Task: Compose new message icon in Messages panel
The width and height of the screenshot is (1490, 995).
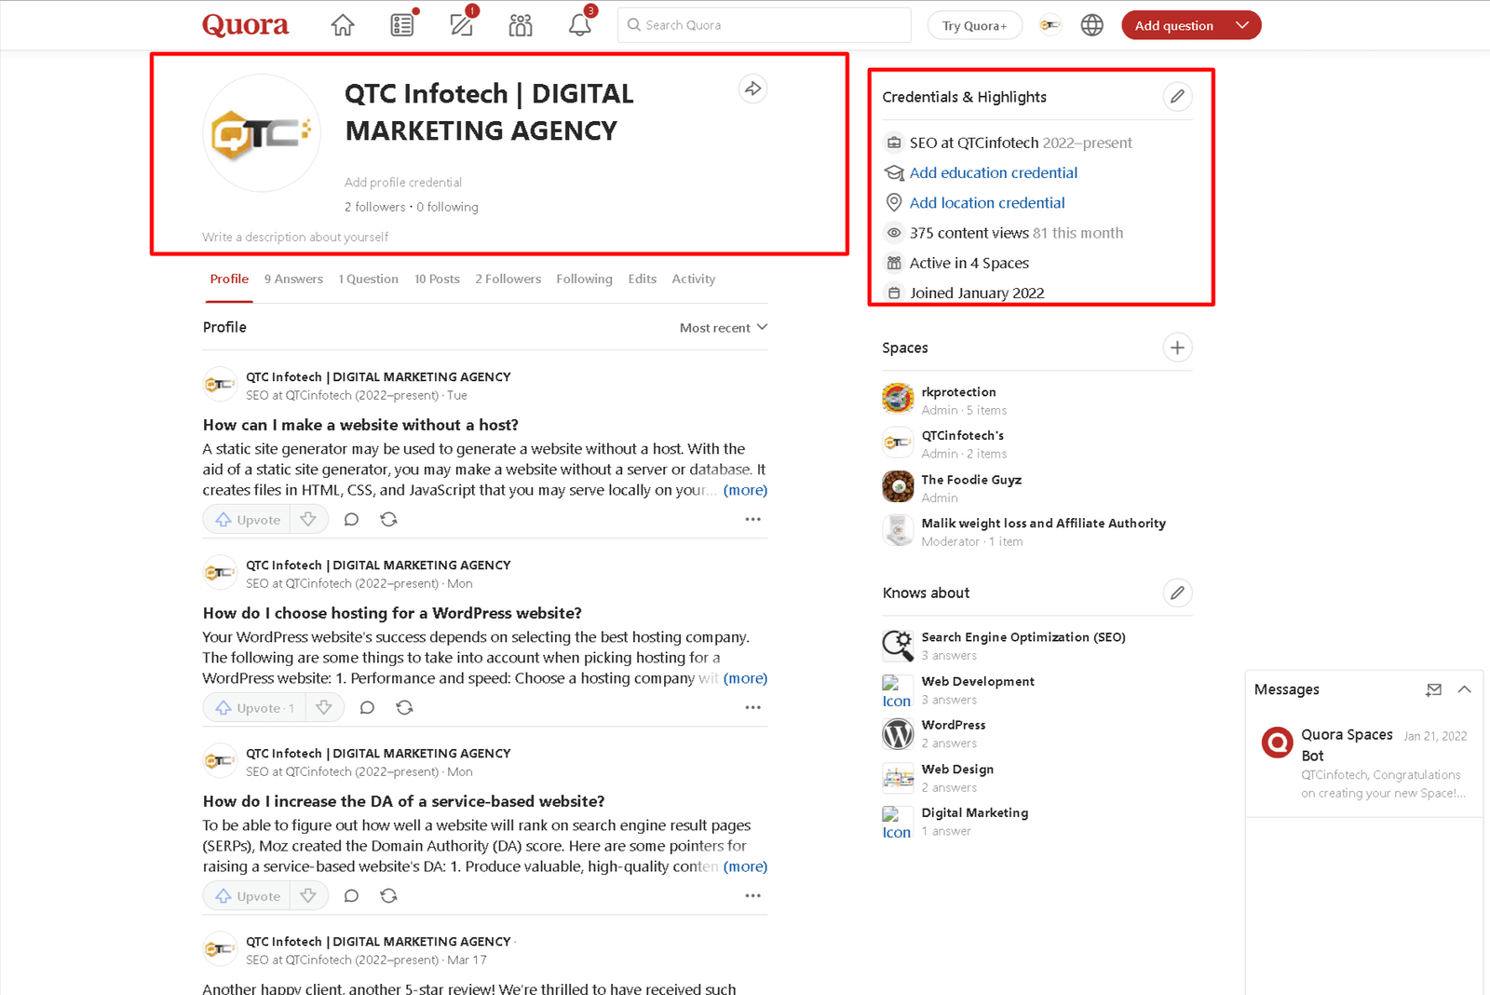Action: point(1433,689)
